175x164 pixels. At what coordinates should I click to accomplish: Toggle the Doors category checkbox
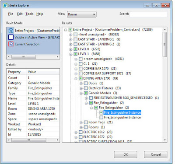pos(86,83)
